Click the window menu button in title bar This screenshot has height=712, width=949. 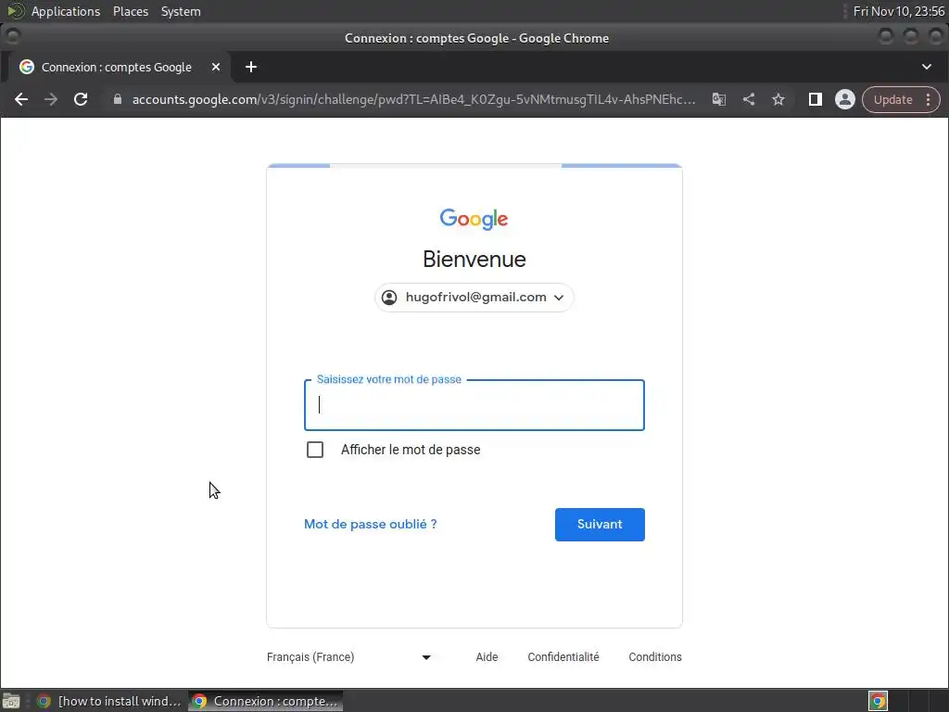coord(12,37)
